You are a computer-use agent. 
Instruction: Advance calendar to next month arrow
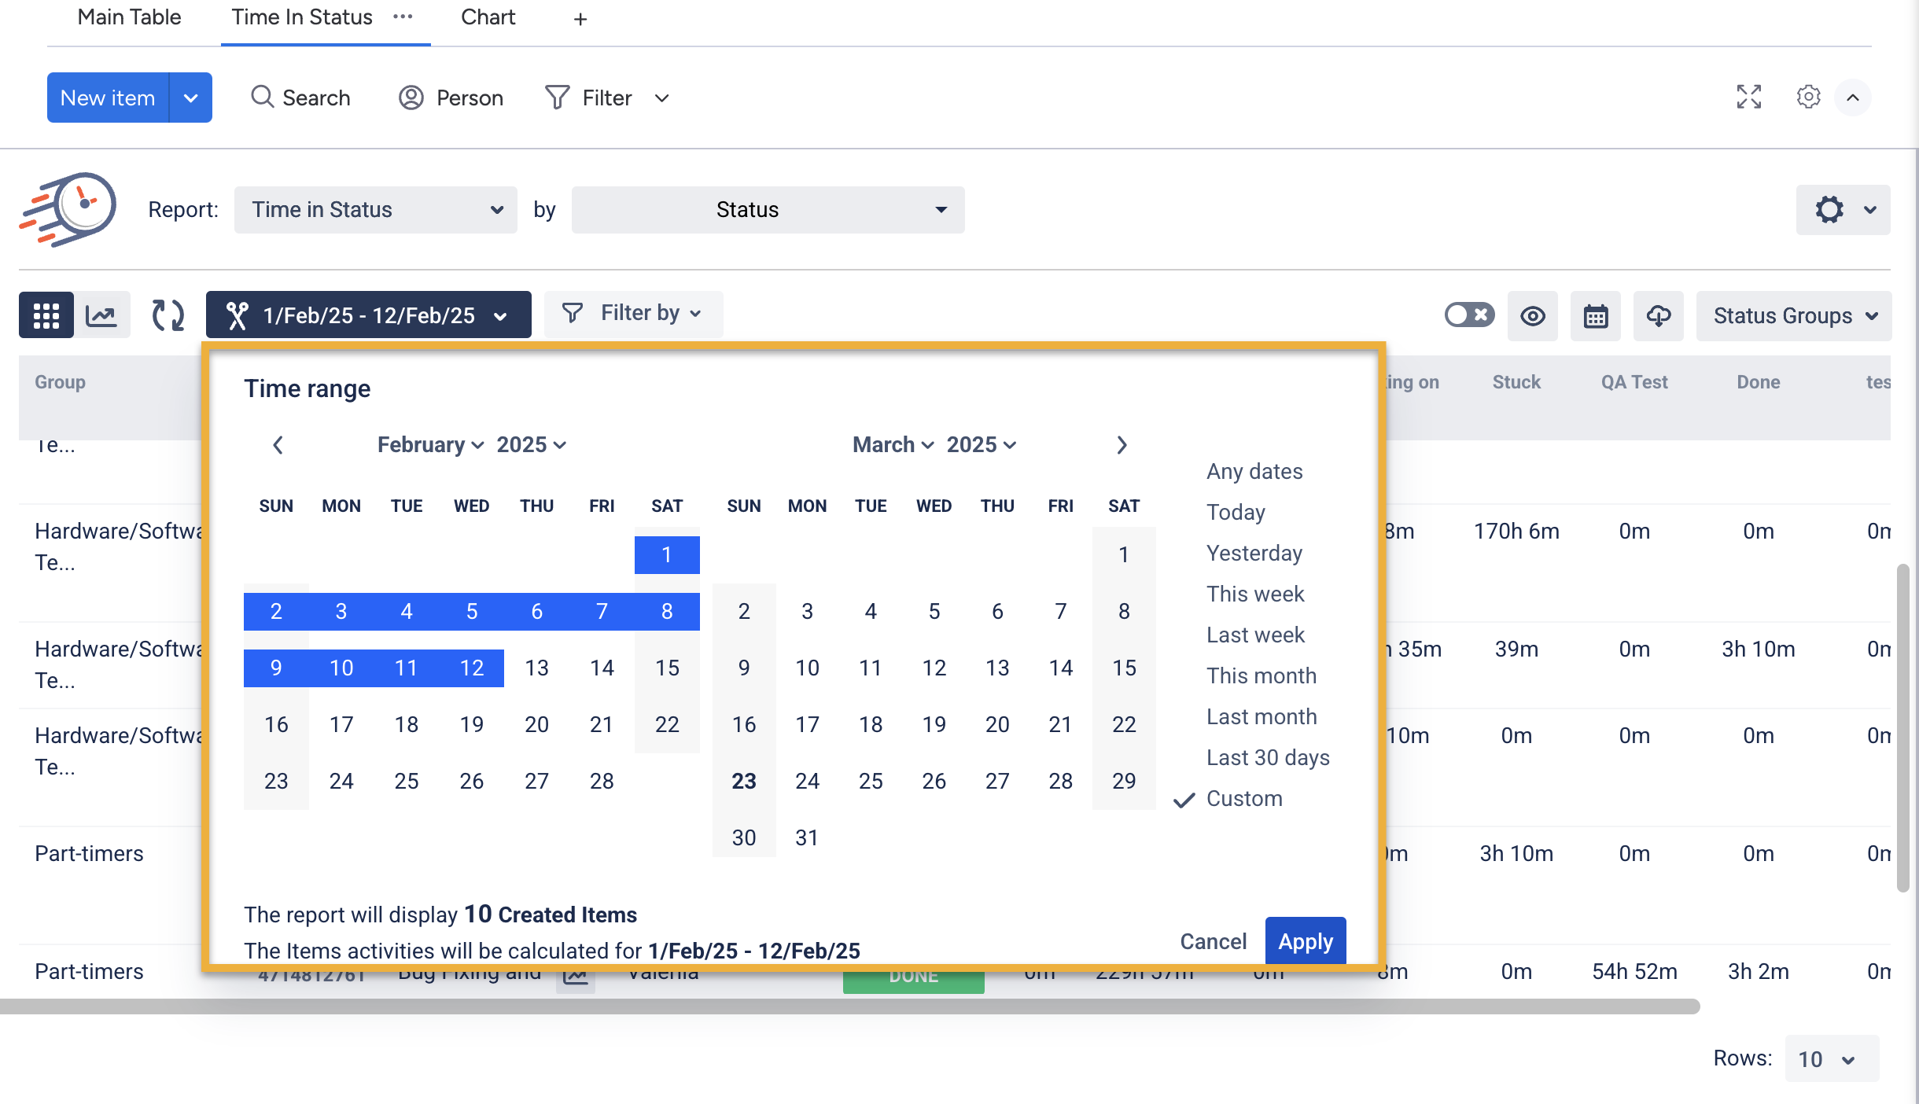click(x=1122, y=445)
